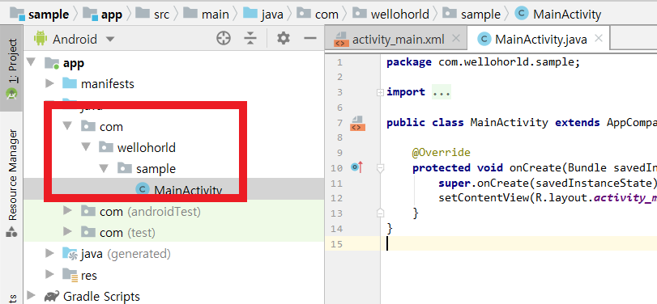Select the Gradle Scripts elephant icon

click(x=52, y=297)
